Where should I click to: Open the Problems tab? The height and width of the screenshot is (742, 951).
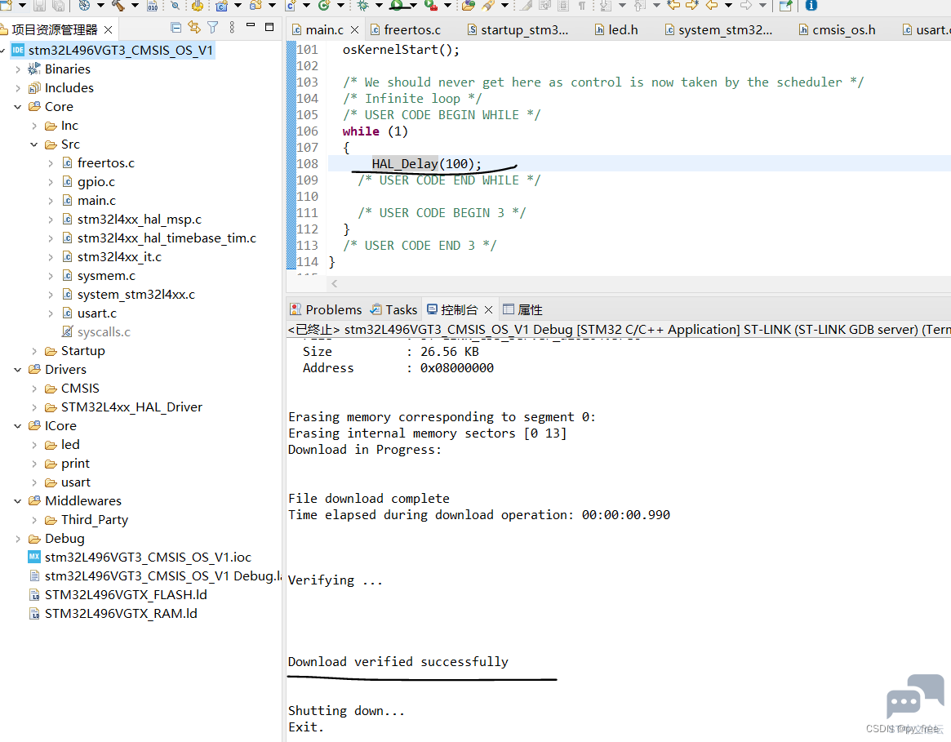(x=326, y=310)
